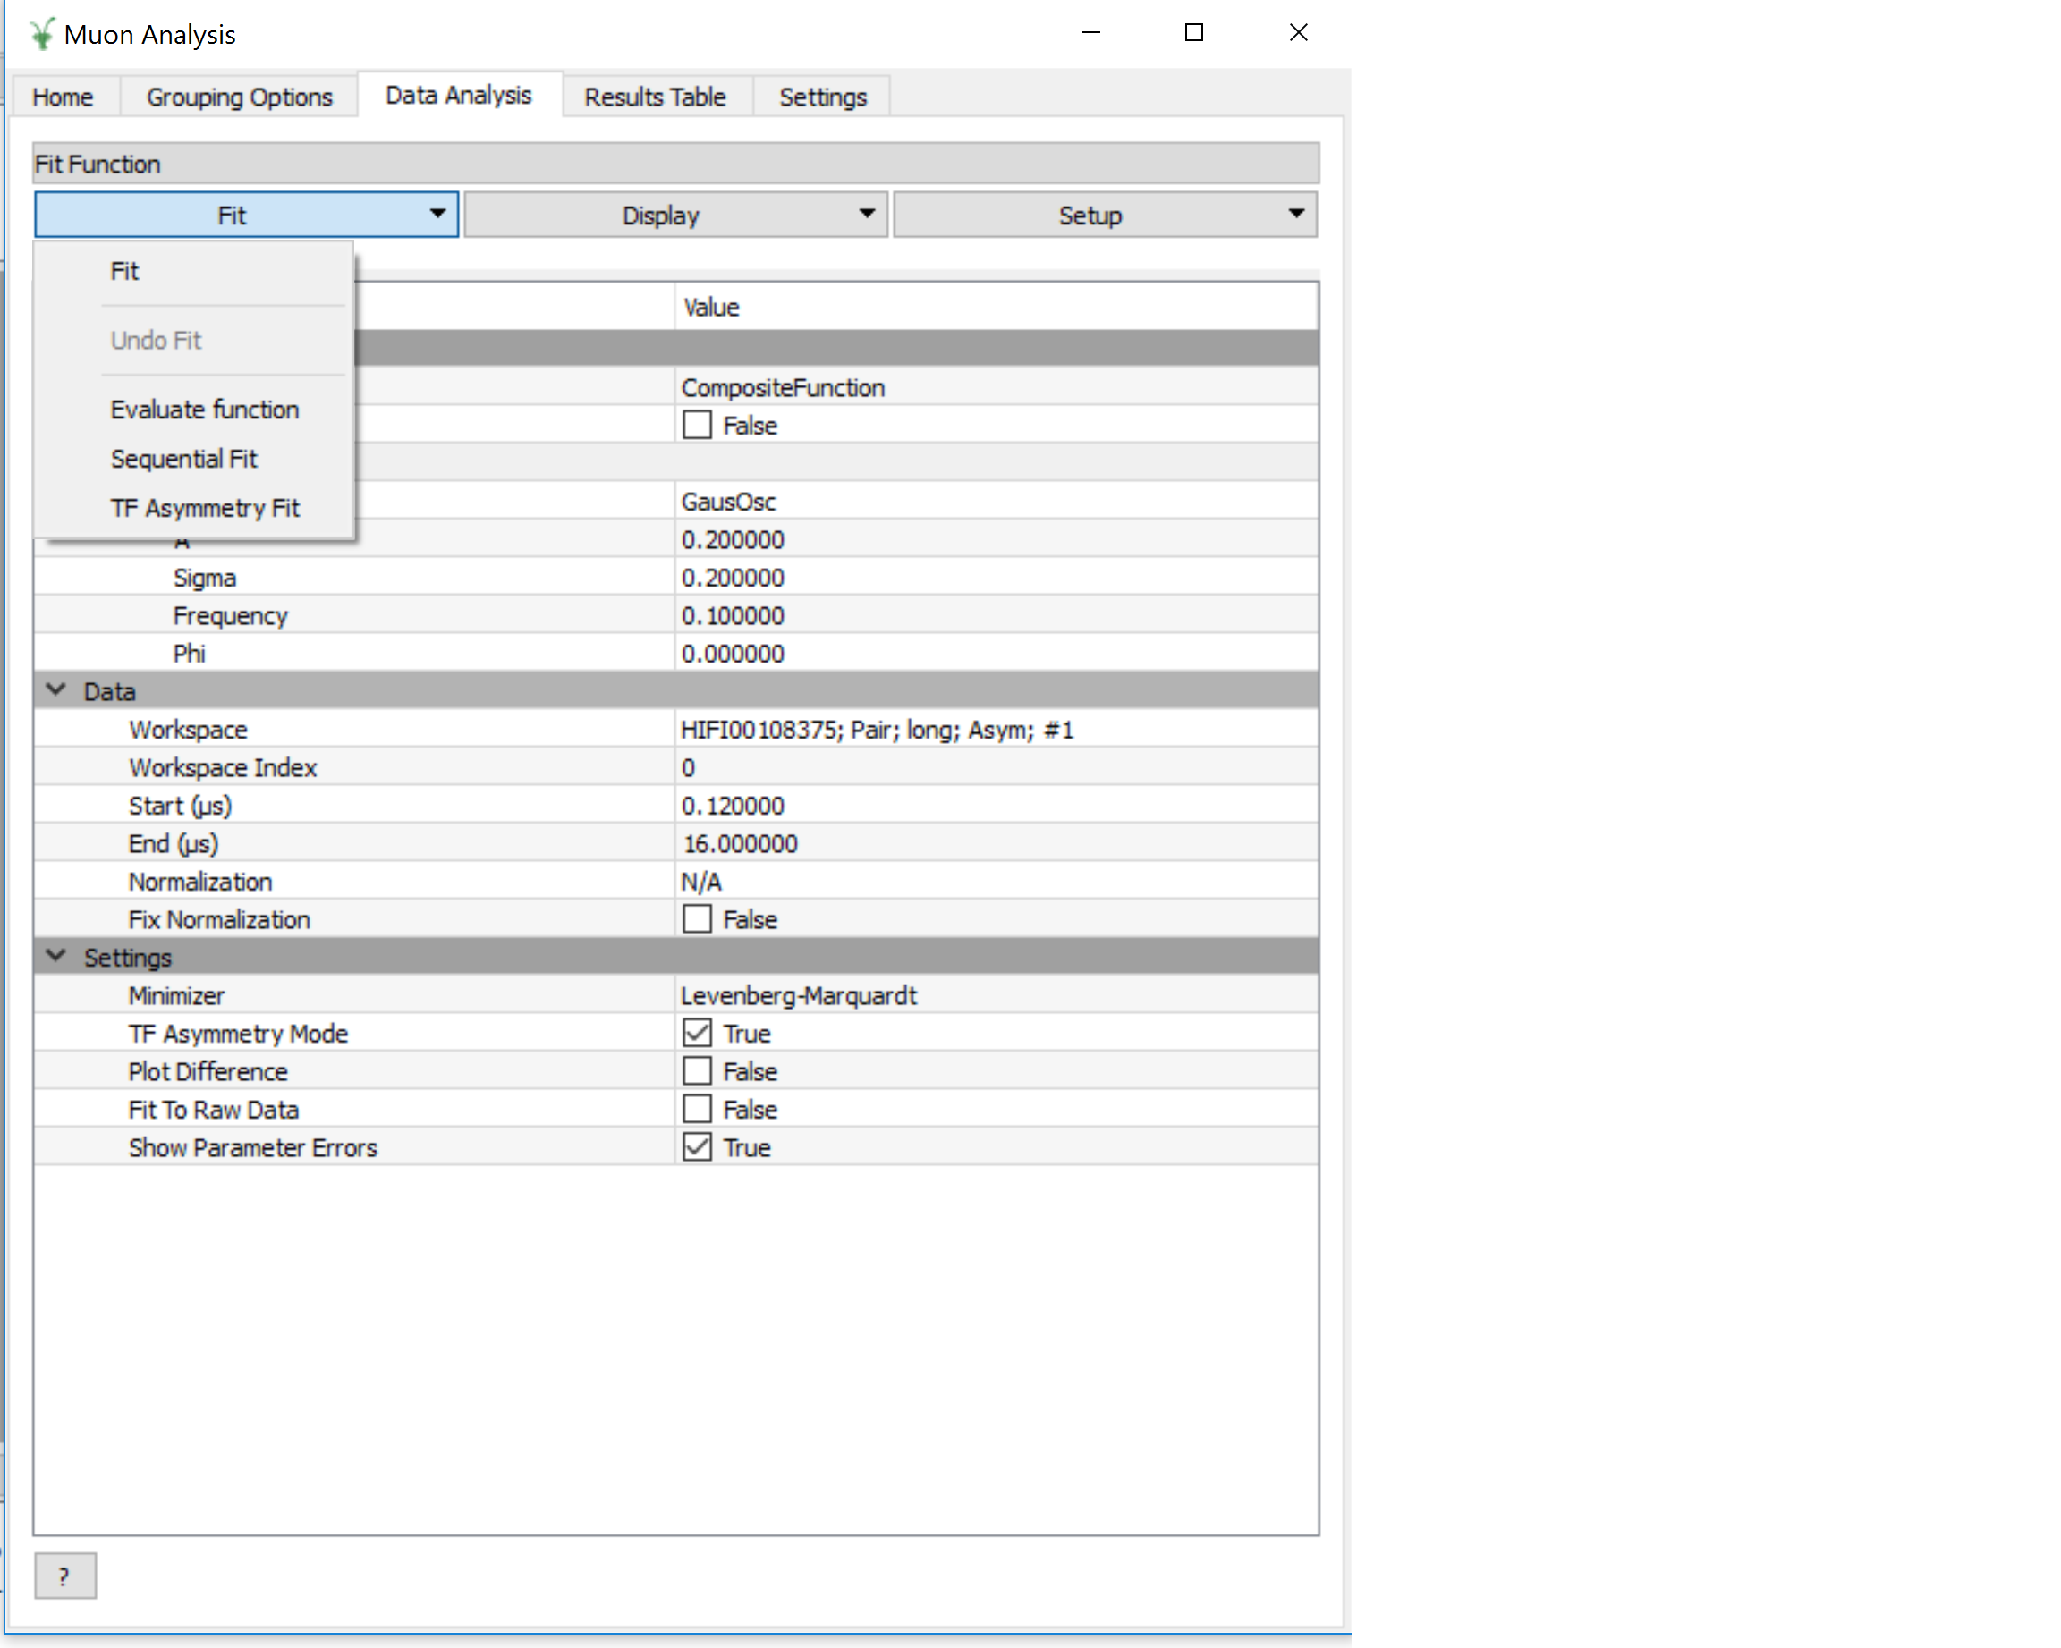Image resolution: width=2061 pixels, height=1648 pixels.
Task: Toggle the Plot Difference checkbox
Action: point(697,1071)
